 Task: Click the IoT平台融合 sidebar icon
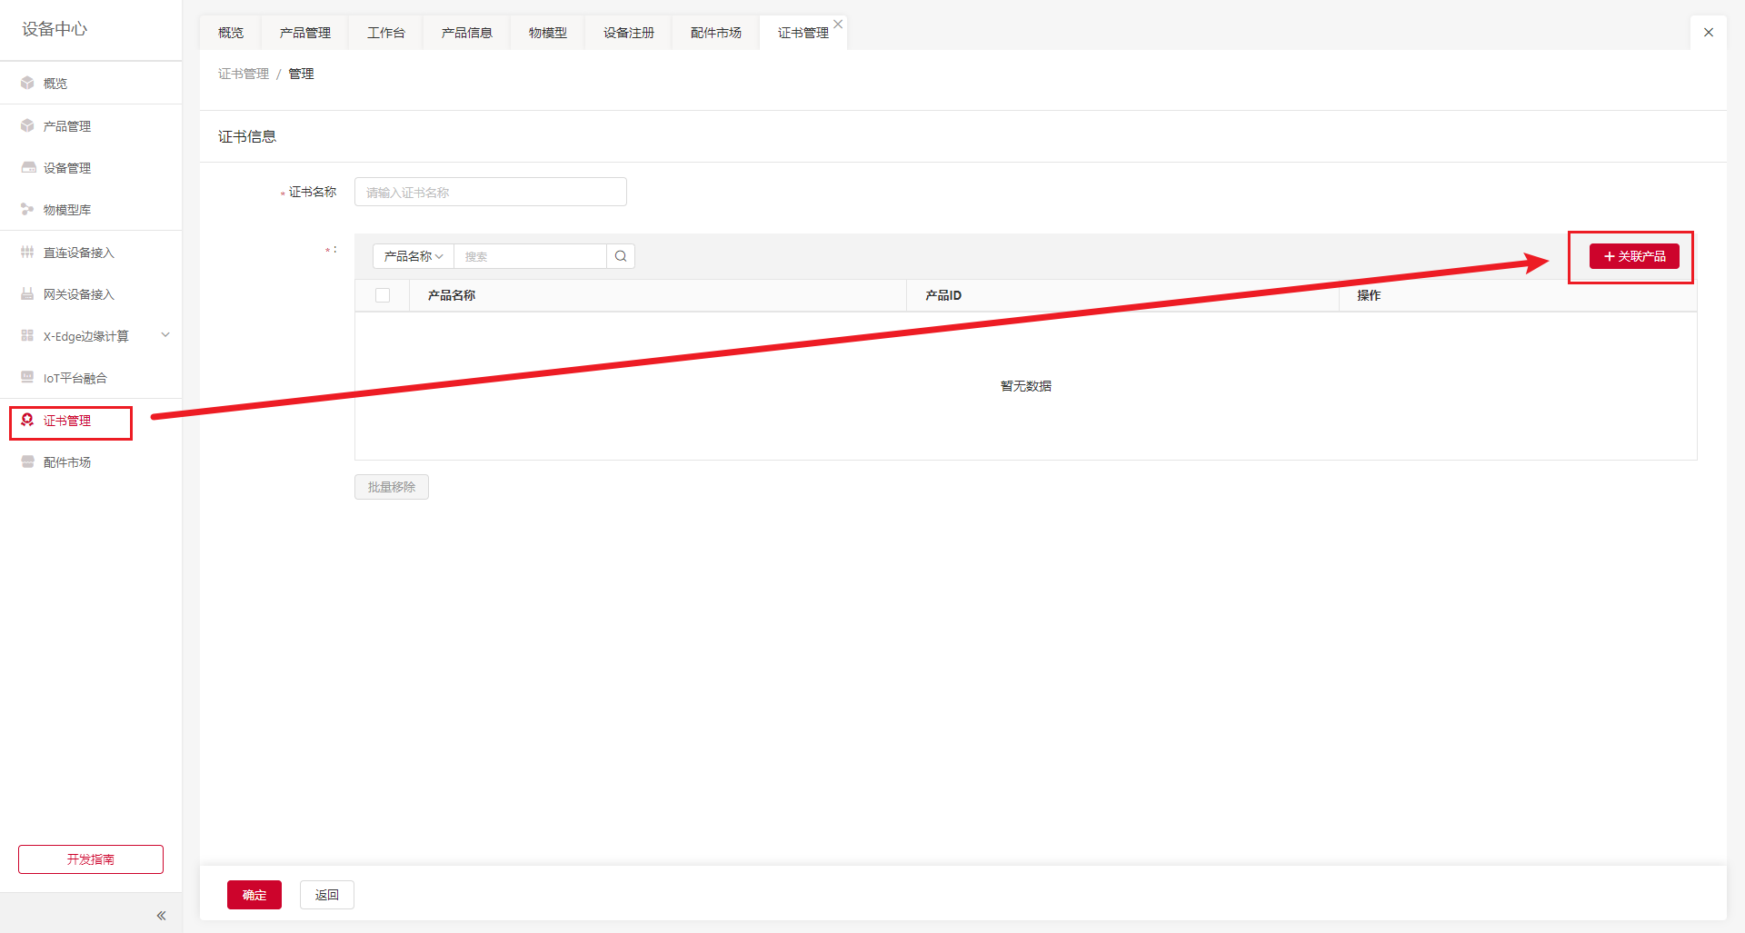point(27,377)
